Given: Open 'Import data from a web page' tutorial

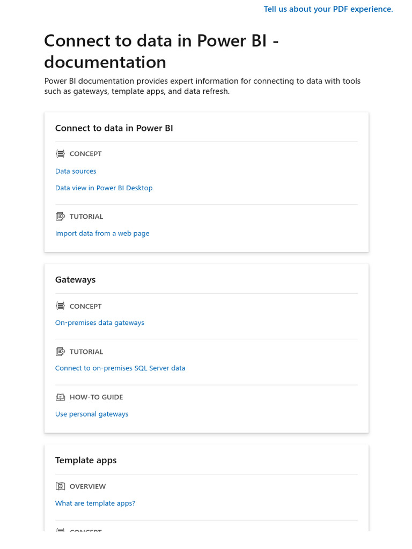Looking at the screenshot, I should pos(102,234).
